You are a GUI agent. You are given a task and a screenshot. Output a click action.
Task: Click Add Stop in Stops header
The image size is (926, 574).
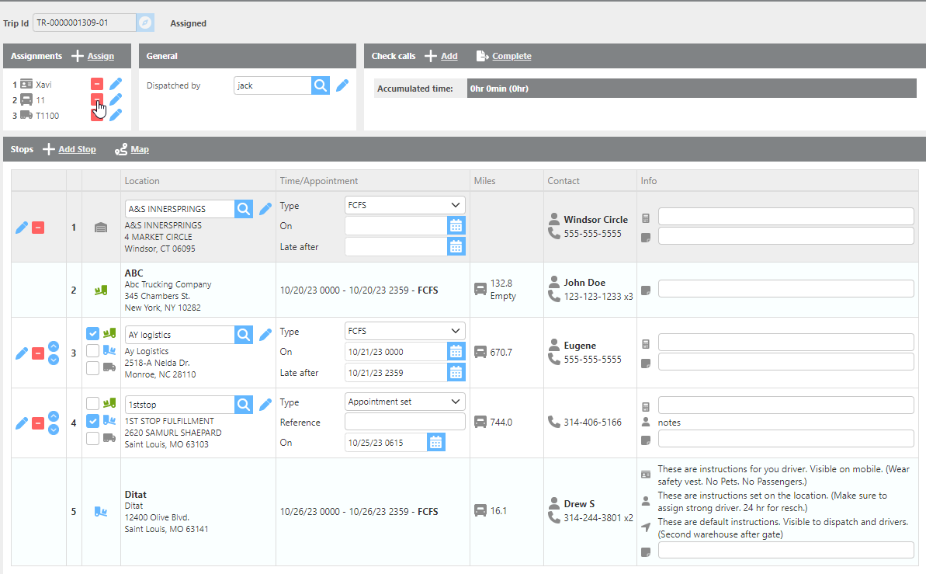point(77,149)
